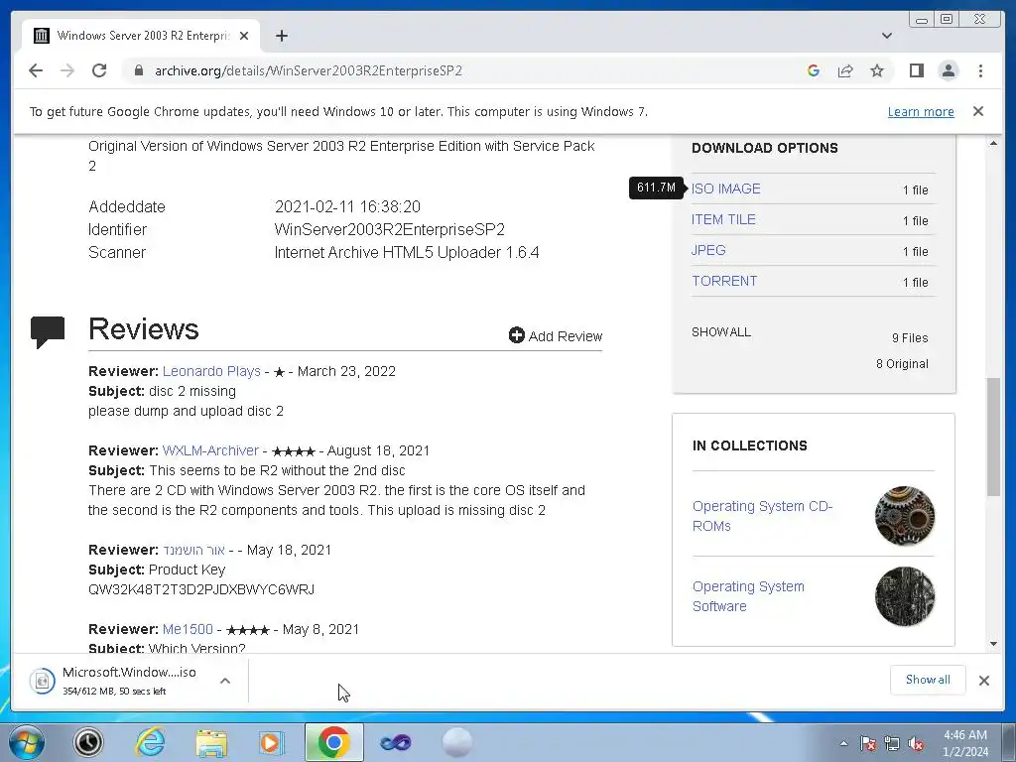Open Windows Explorer folder from taskbar
Viewport: 1016px width, 762px height.
click(x=211, y=742)
